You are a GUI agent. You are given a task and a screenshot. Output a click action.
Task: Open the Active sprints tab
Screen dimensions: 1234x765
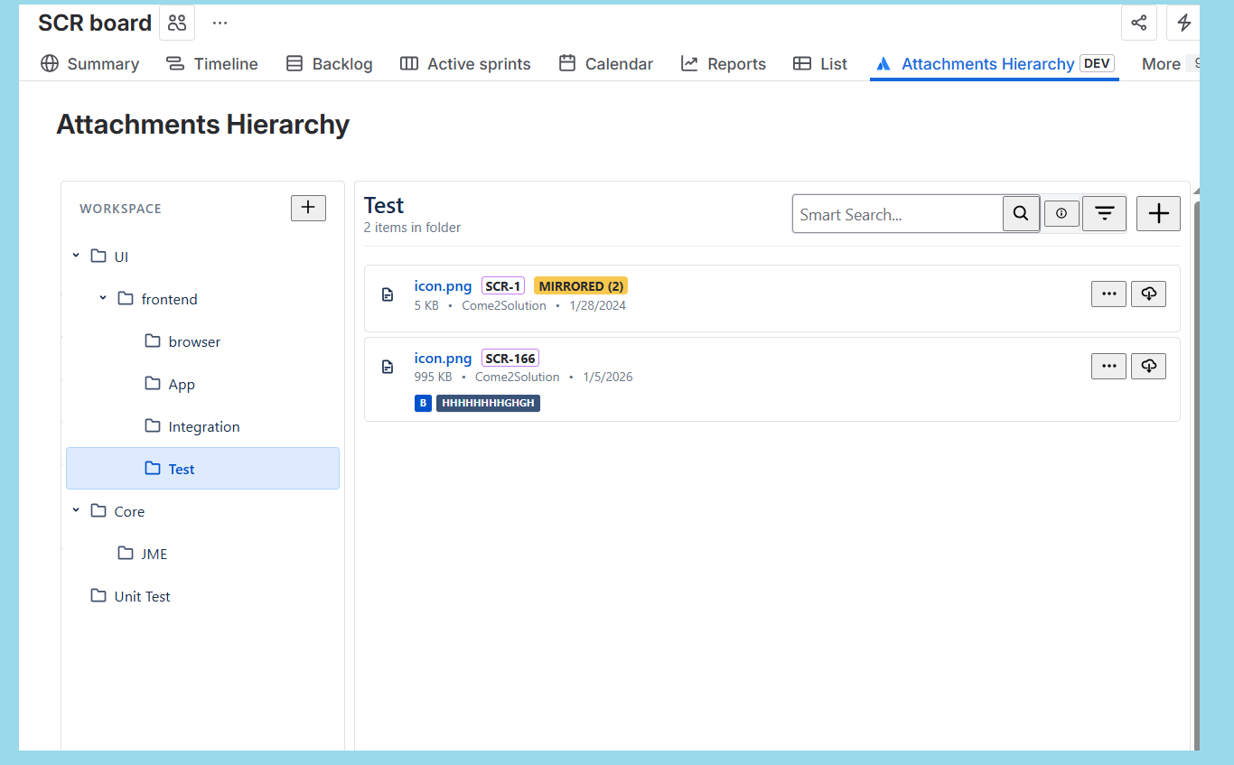pos(465,64)
